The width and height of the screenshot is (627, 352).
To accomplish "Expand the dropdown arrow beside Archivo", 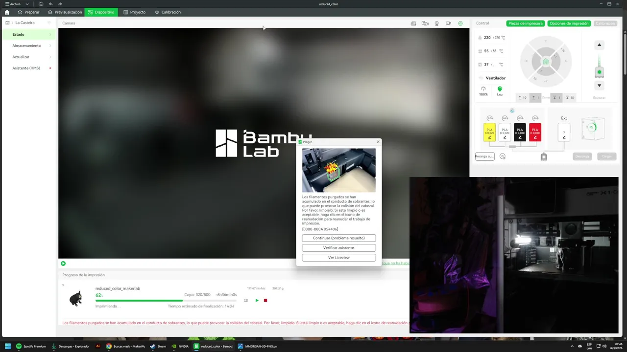I will point(27,4).
